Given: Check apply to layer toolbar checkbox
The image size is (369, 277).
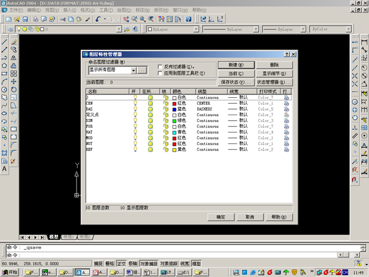Looking at the screenshot, I should (x=160, y=73).
